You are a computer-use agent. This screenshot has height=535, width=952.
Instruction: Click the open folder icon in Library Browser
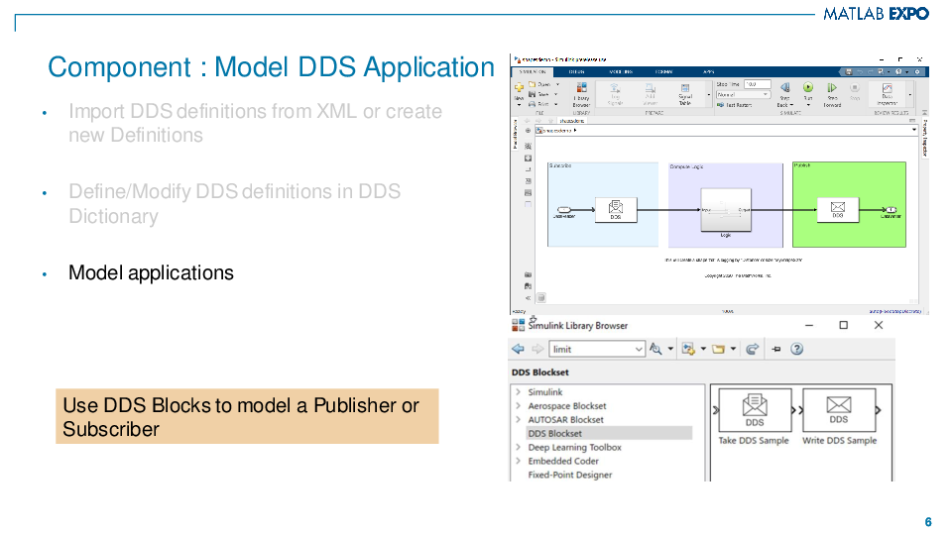(718, 349)
